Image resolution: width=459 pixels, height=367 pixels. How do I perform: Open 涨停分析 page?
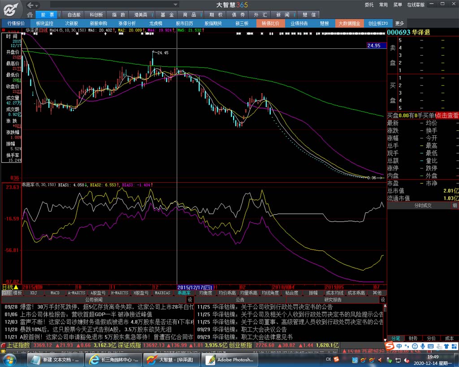coord(127,23)
